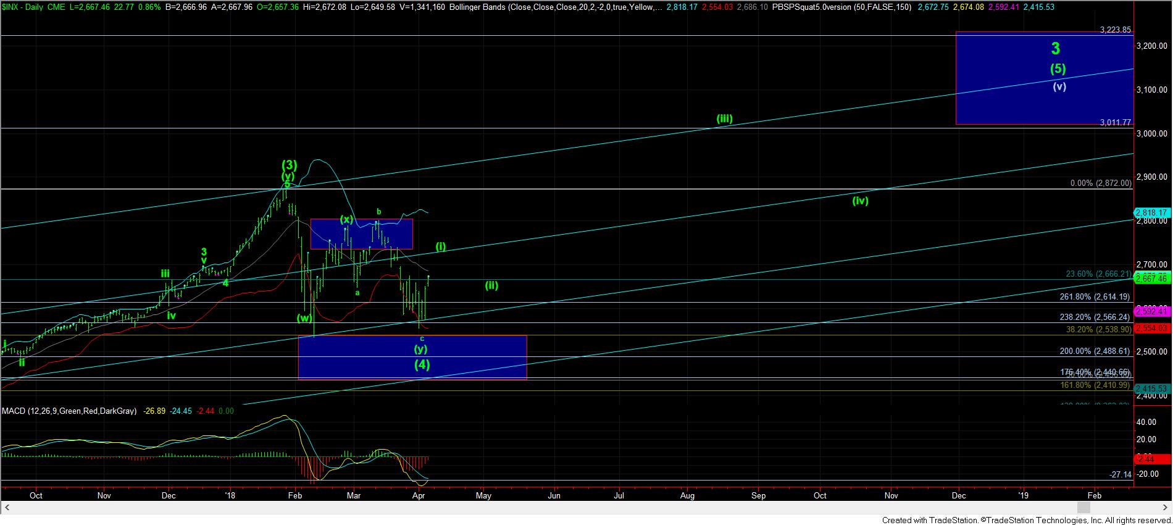Image resolution: width=1173 pixels, height=525 pixels.
Task: Click the white (v) label in target box
Action: click(1059, 86)
